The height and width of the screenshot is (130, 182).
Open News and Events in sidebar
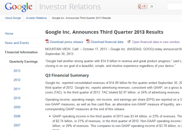coord(17,43)
